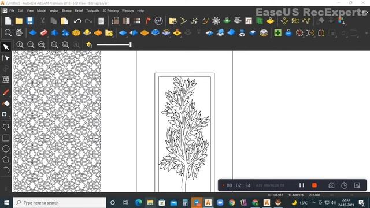Click the yellow honeycomb texture relief icon
The width and height of the screenshot is (370, 208).
click(76, 33)
